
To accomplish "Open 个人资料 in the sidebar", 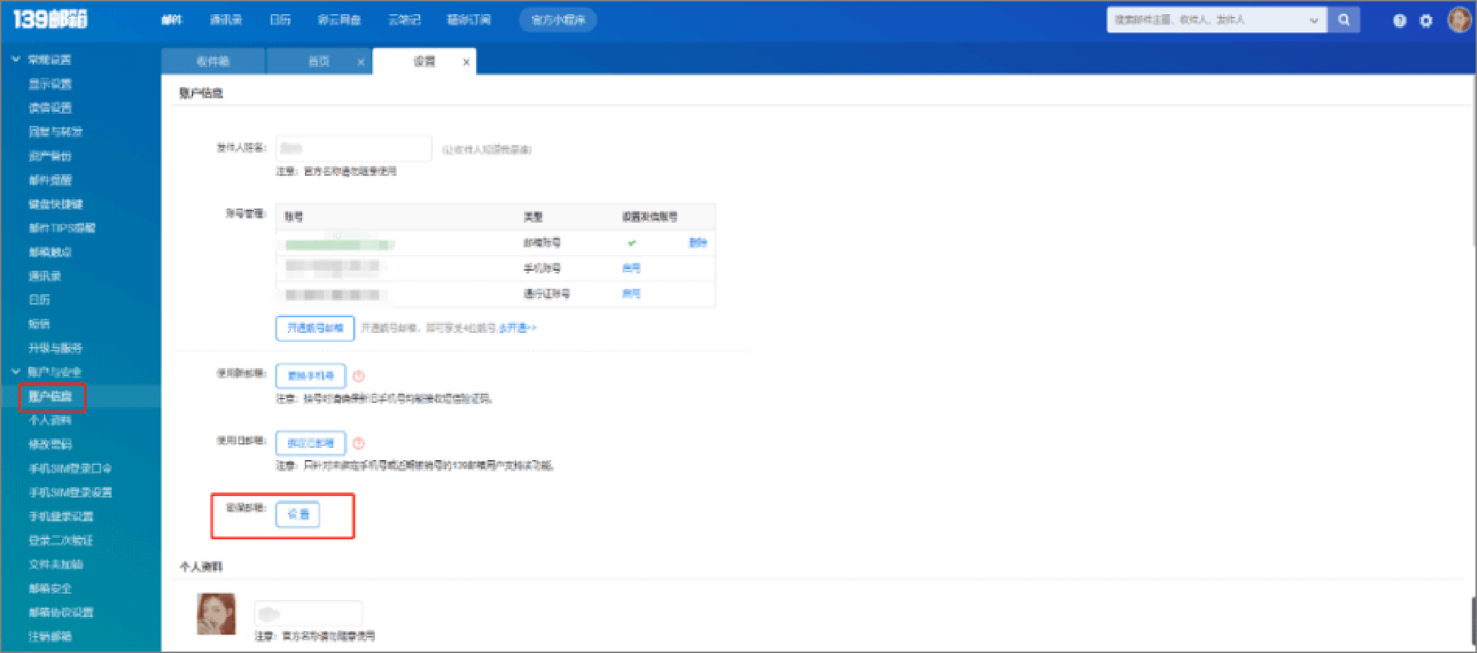I will pyautogui.click(x=50, y=420).
